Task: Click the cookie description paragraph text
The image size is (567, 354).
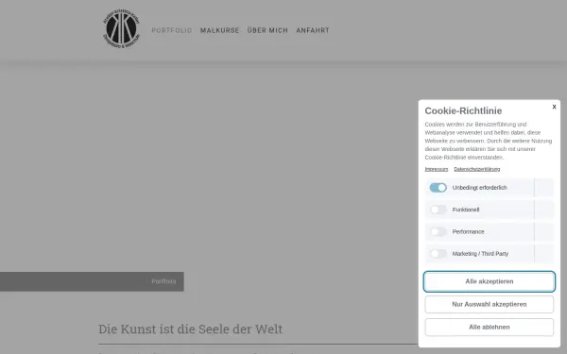Action: [x=489, y=141]
